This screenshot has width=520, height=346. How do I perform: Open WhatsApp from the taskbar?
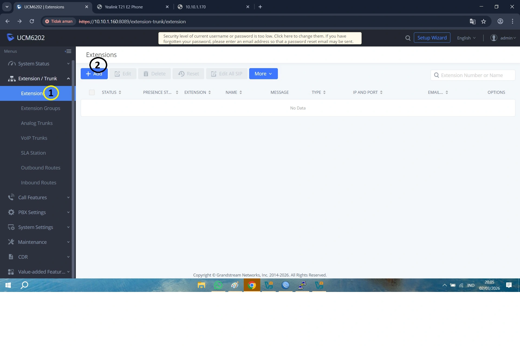coord(218,285)
